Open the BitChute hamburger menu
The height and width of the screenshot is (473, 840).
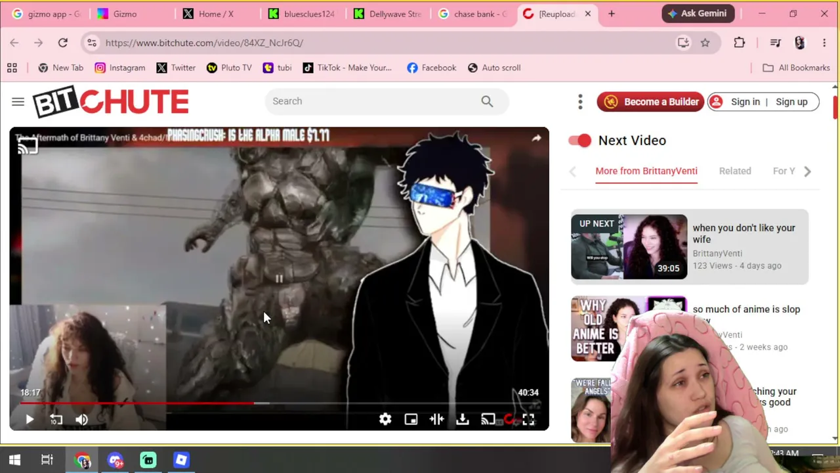click(18, 102)
